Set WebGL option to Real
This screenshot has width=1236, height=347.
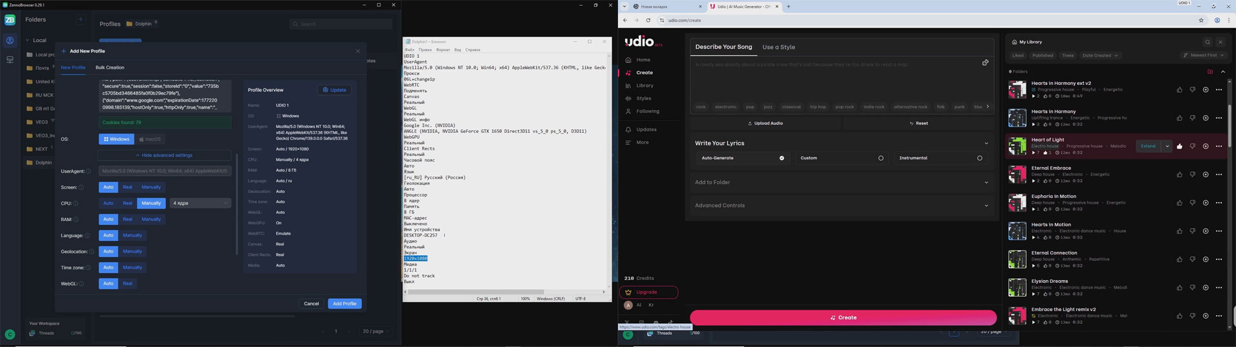point(127,283)
